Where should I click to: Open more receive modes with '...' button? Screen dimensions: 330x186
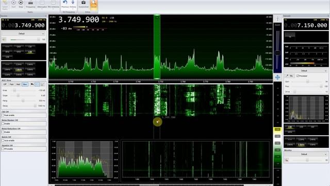tap(7, 47)
